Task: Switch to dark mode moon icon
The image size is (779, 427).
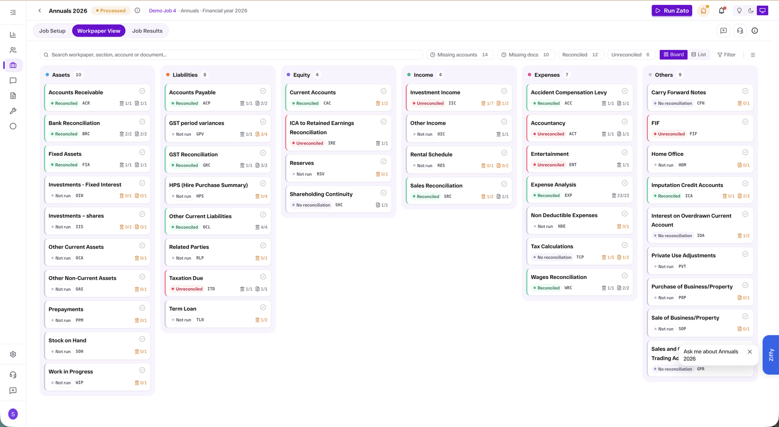Action: point(751,11)
